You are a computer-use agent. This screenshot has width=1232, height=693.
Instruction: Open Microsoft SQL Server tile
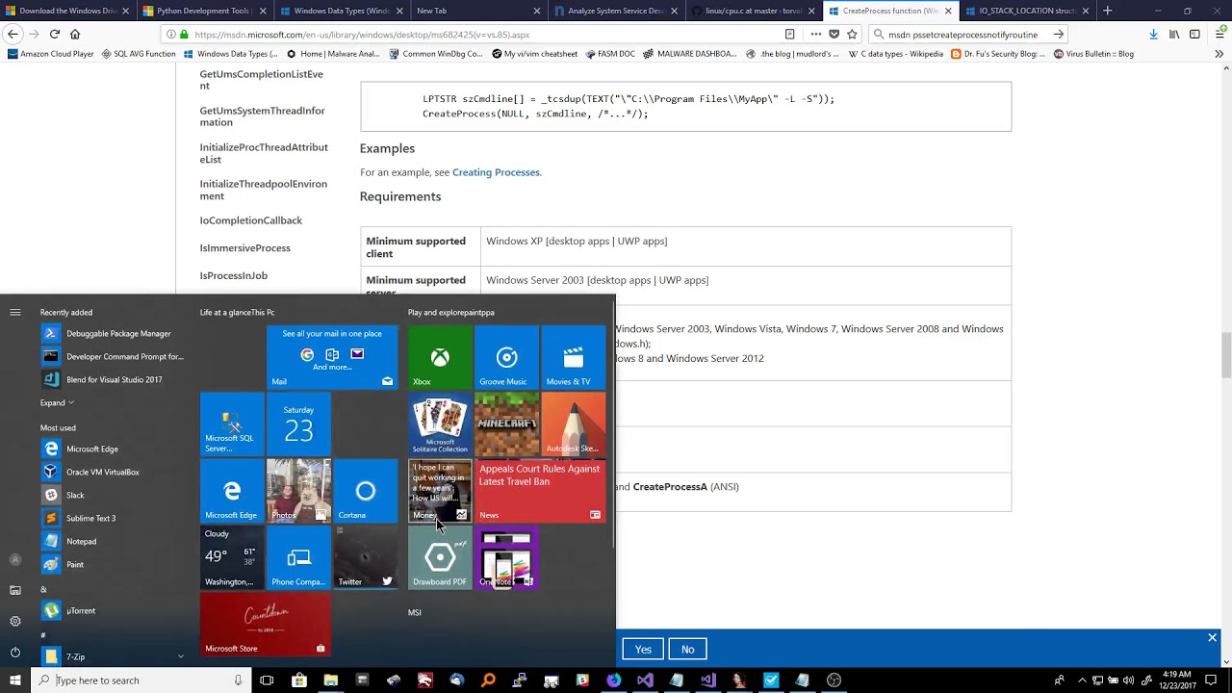(232, 423)
